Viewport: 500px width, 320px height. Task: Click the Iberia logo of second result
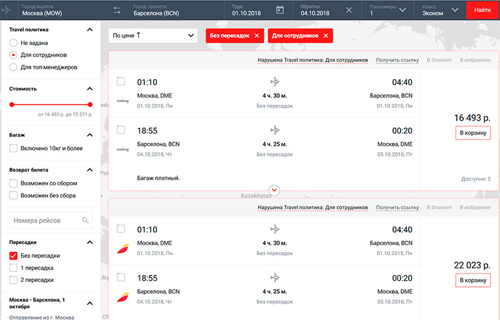pos(122,248)
